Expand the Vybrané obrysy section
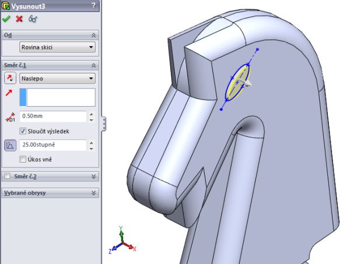Image resolution: width=350 pixels, height=264 pixels. [94, 192]
